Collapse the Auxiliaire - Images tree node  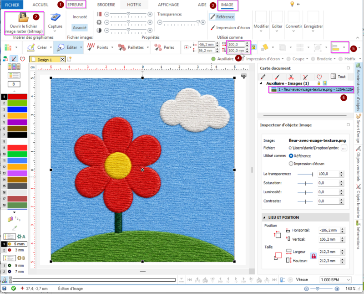[261, 83]
